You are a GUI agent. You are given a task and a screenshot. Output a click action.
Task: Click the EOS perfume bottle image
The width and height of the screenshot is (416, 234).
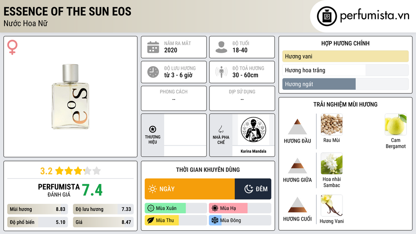[70, 97]
